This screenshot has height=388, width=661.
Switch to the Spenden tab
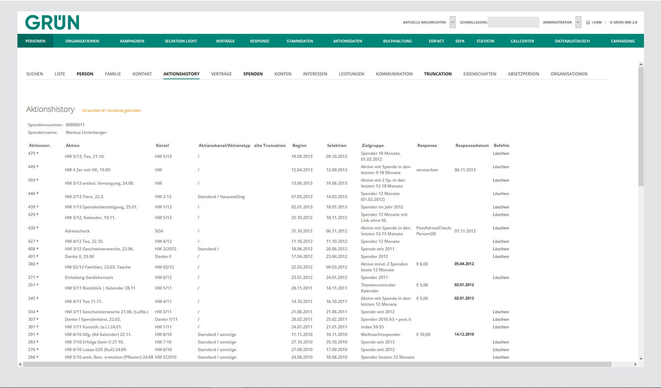click(253, 74)
